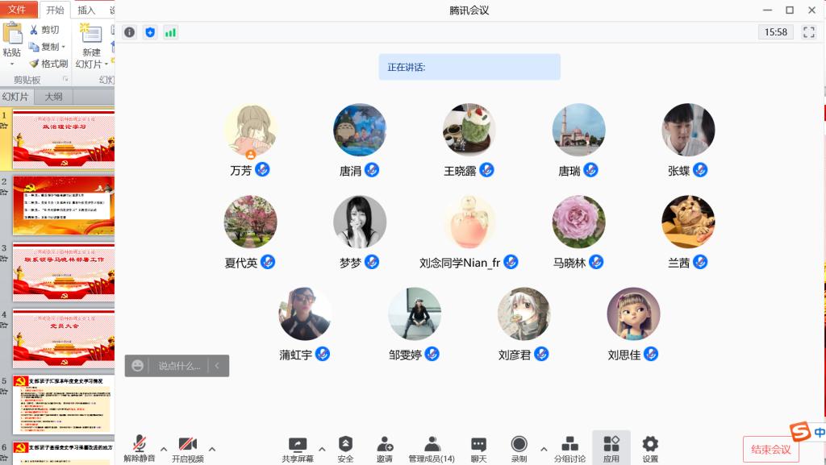Click the mic icon next to 刘思佳
Image resolution: width=826 pixels, height=465 pixels.
(651, 354)
